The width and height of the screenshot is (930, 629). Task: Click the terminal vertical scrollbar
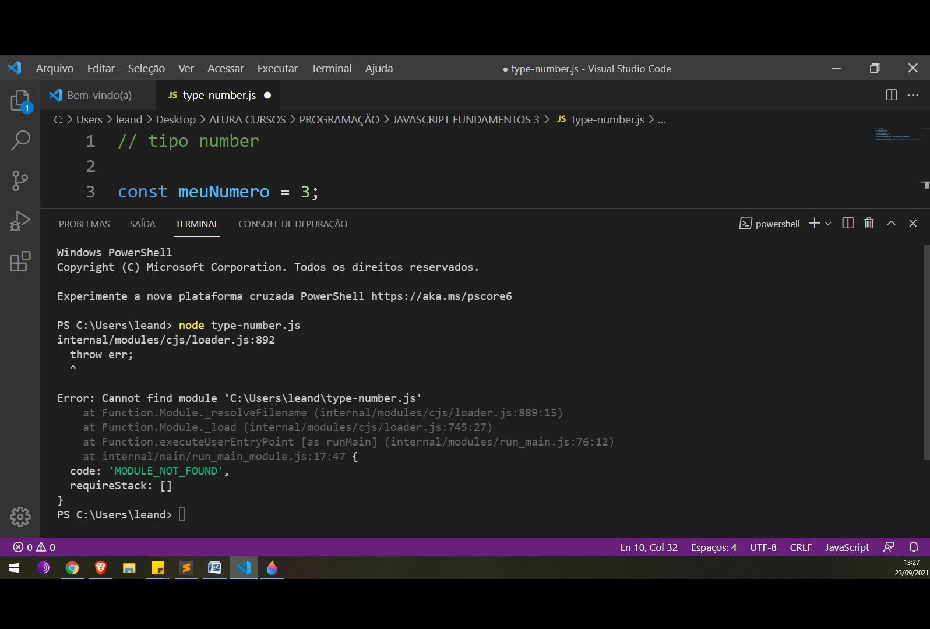[926, 352]
